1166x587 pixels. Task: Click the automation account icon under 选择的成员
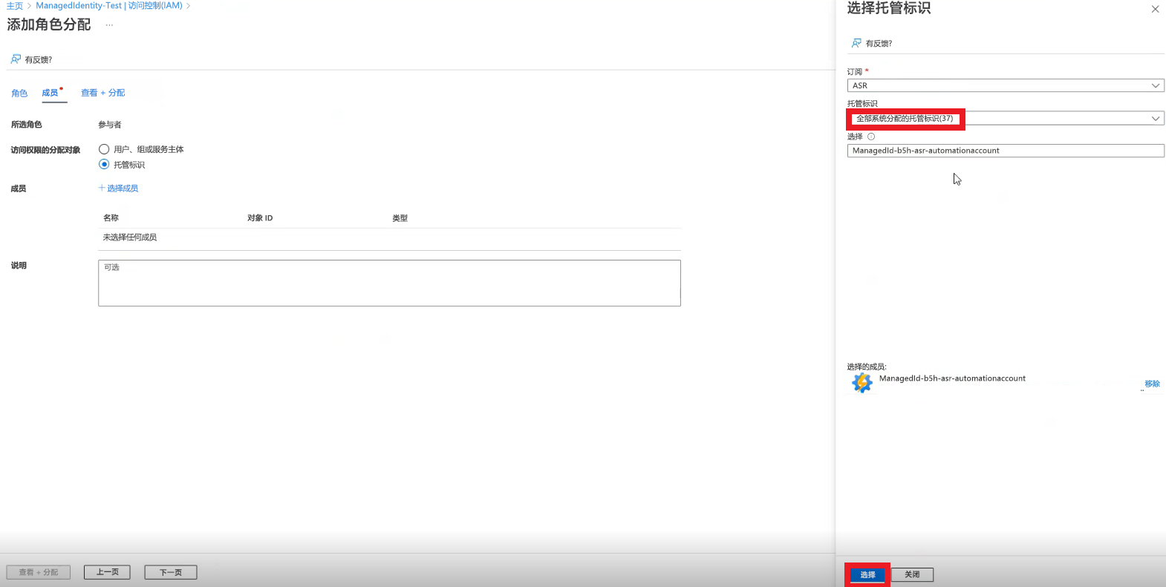click(x=862, y=382)
